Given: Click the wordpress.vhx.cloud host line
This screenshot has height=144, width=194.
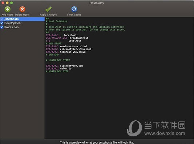Looking at the screenshot, I should point(66,46).
